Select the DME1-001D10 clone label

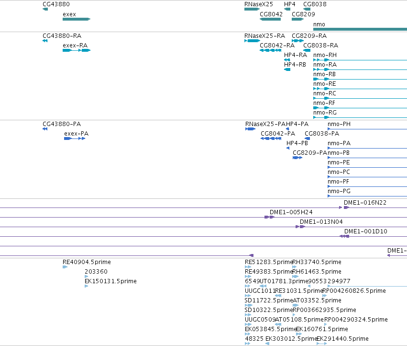coord(366,231)
